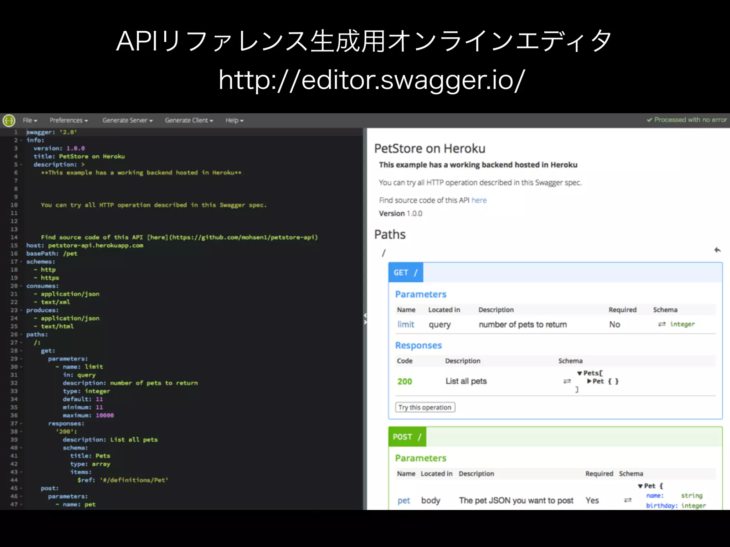
Task: Click editor line 'title: PetStore on Heroku'
Action: (79, 156)
